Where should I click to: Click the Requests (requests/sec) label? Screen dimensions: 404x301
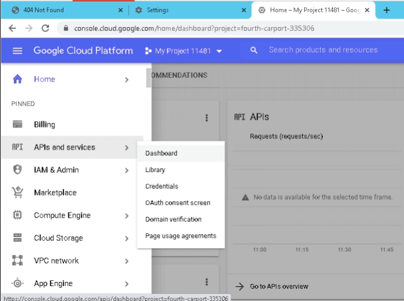[x=286, y=136]
